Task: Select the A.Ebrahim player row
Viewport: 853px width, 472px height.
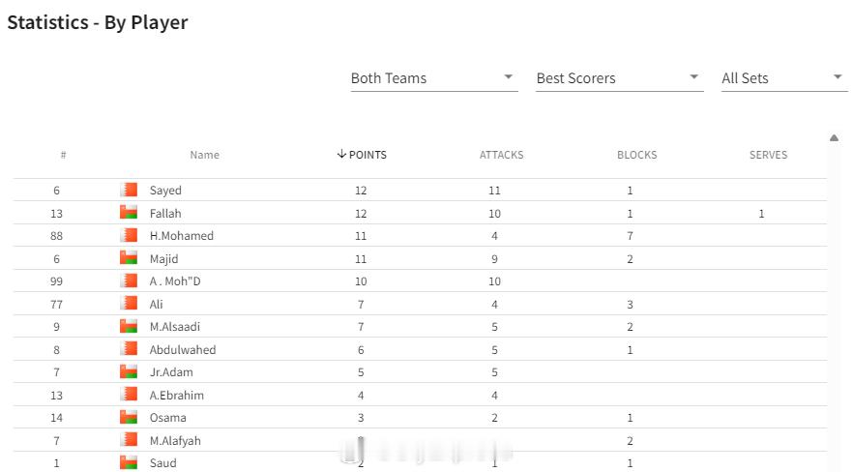Action: [x=420, y=395]
